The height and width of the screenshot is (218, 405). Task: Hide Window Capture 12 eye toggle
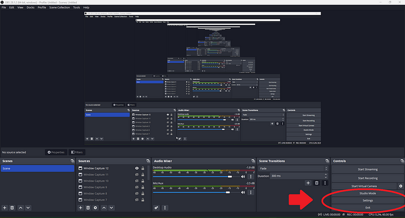(137, 168)
